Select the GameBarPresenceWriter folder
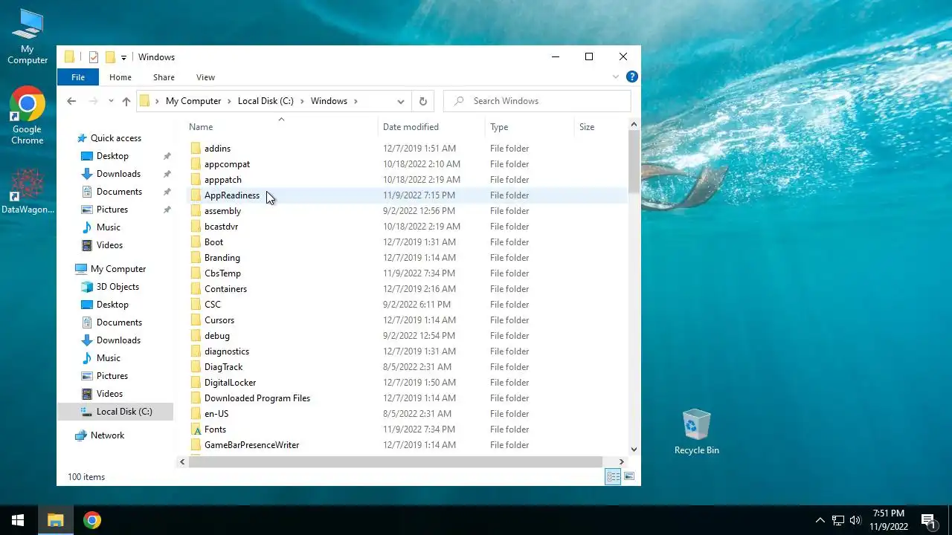 click(251, 445)
